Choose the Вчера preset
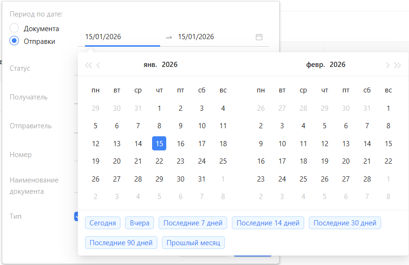 point(139,223)
